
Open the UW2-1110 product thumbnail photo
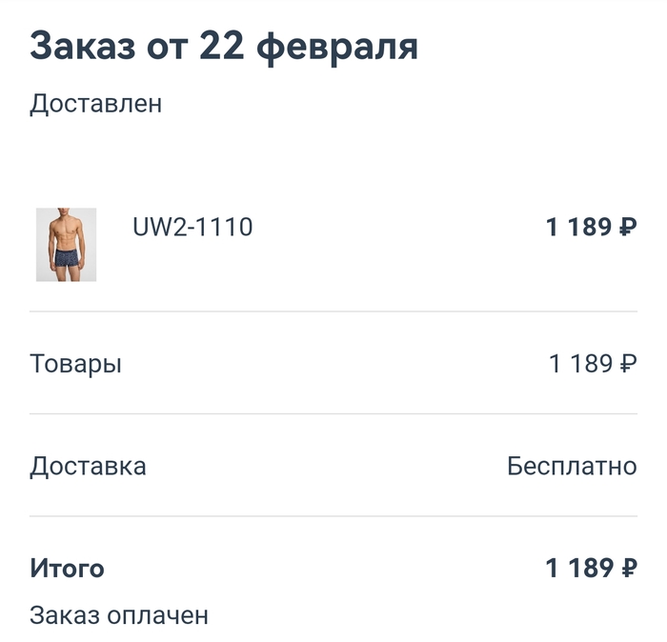click(66, 245)
